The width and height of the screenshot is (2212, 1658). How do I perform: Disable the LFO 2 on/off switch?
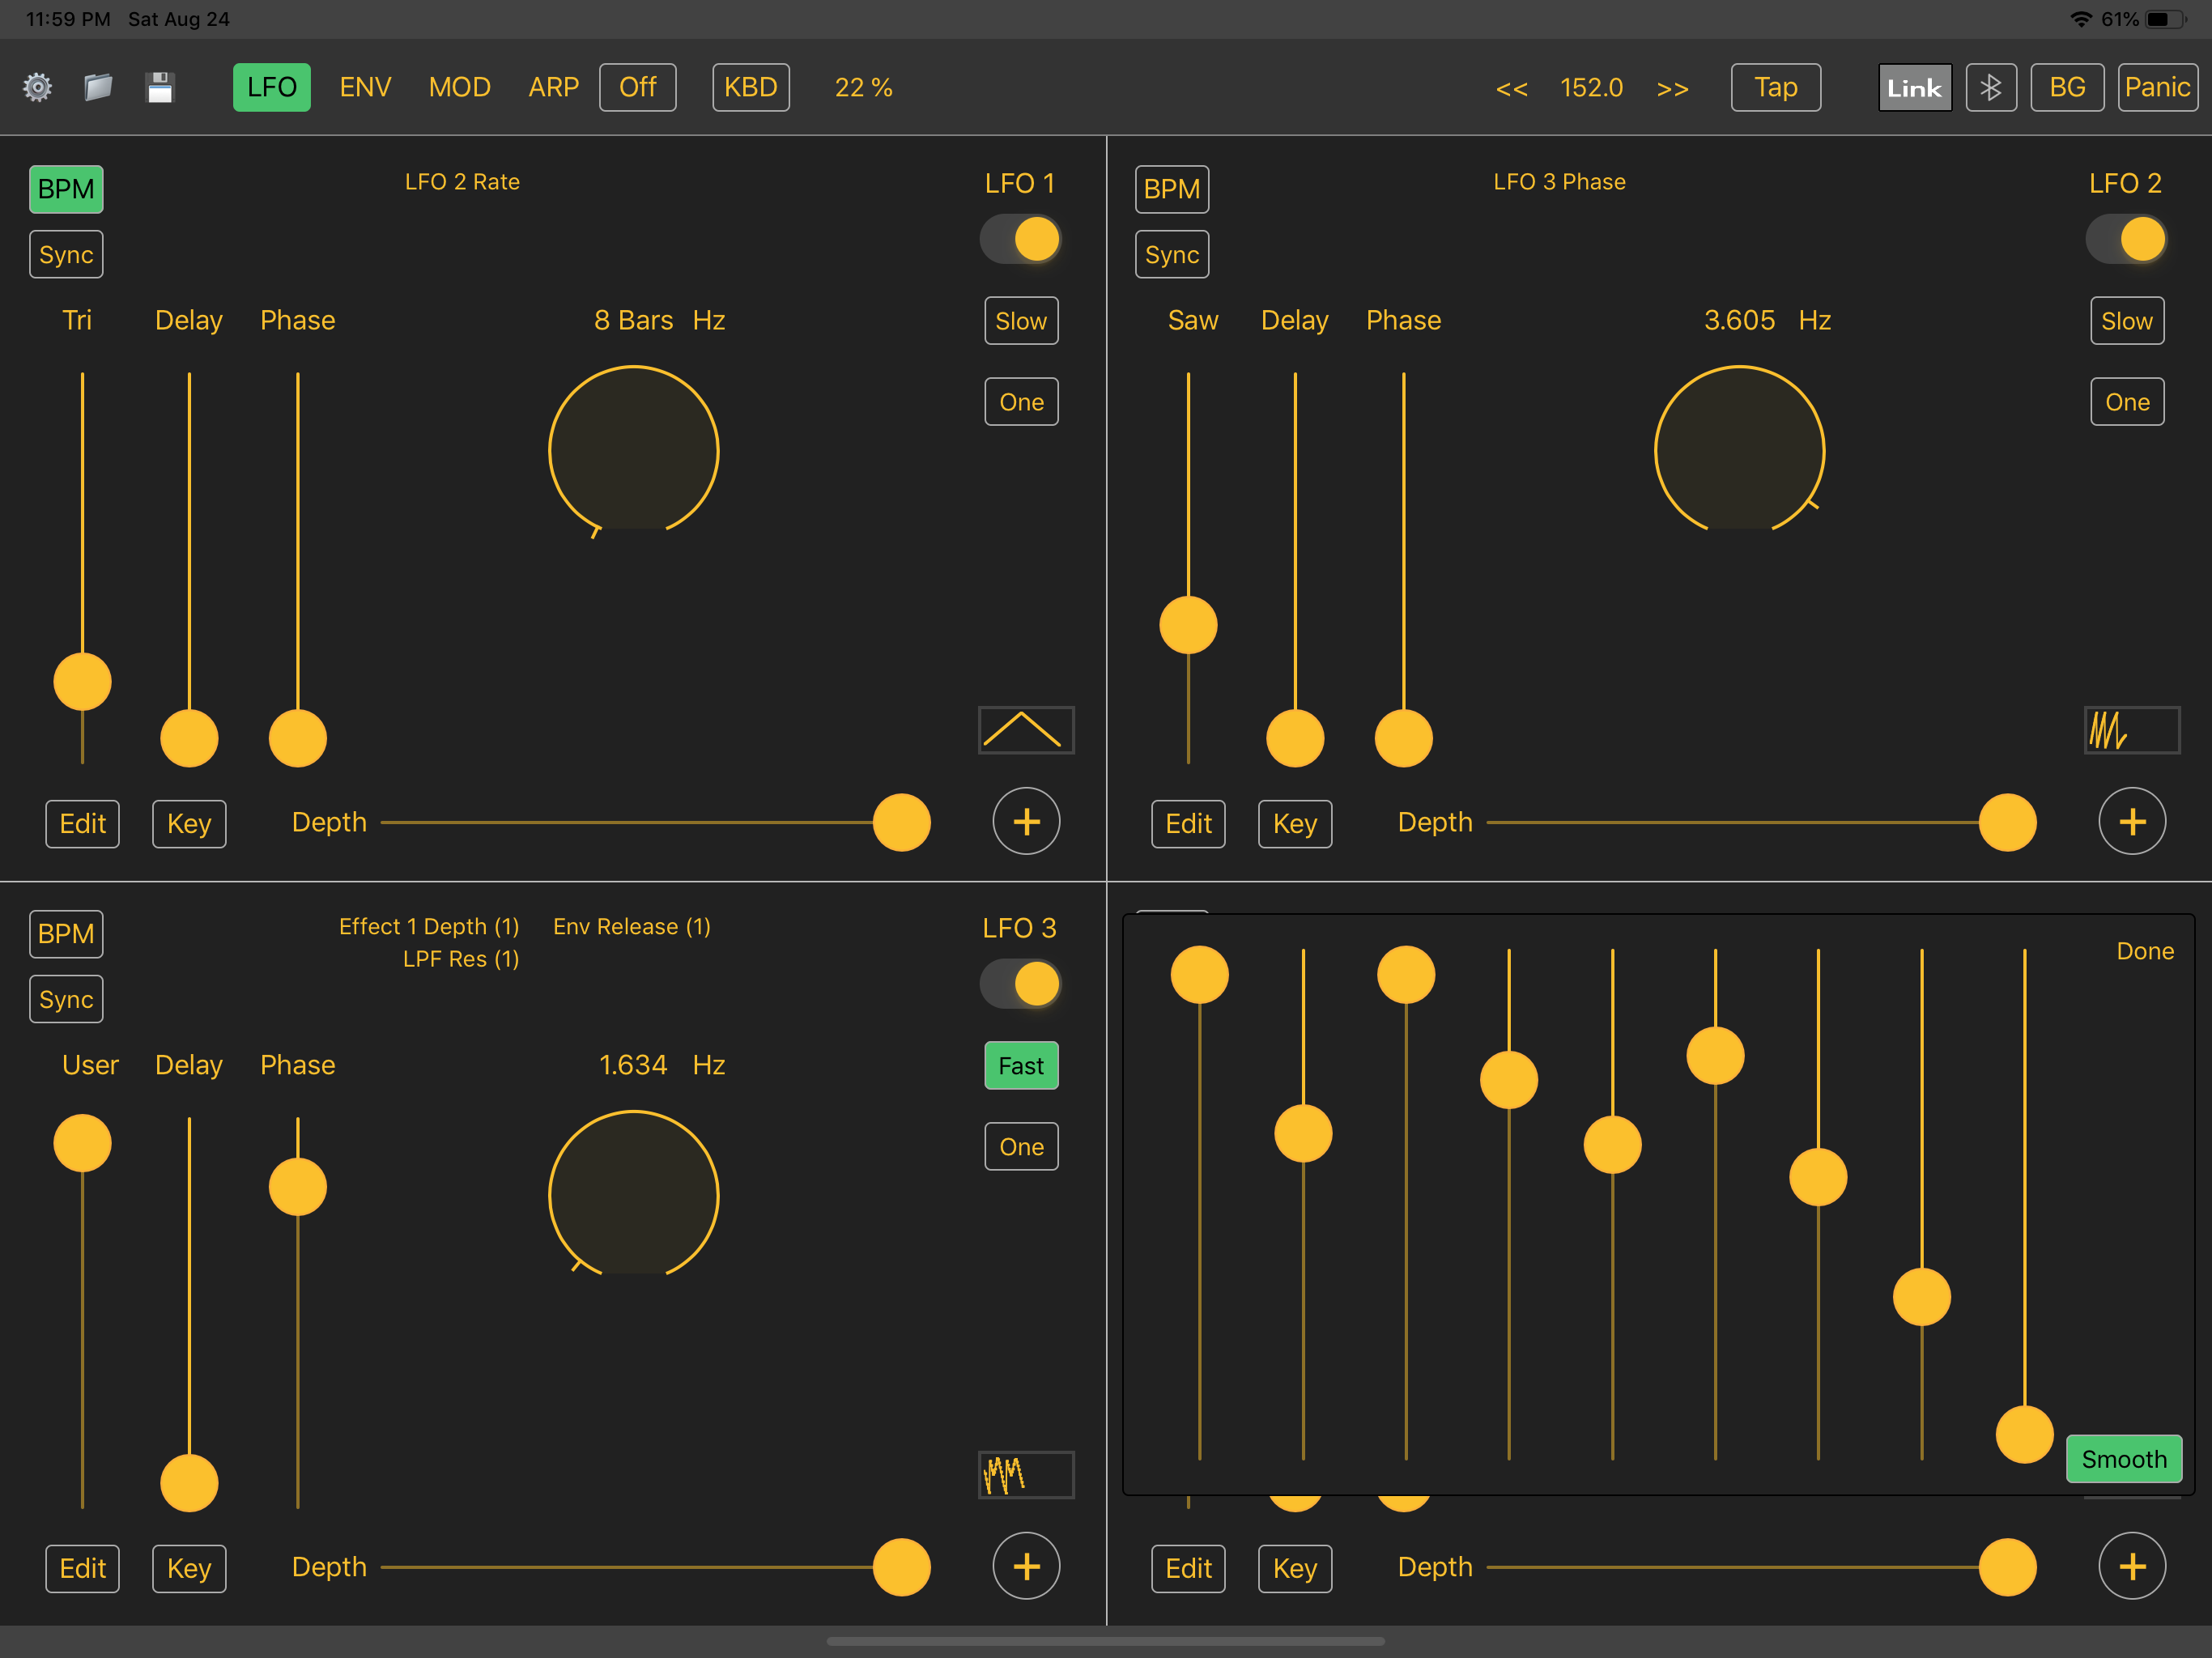tap(2126, 239)
